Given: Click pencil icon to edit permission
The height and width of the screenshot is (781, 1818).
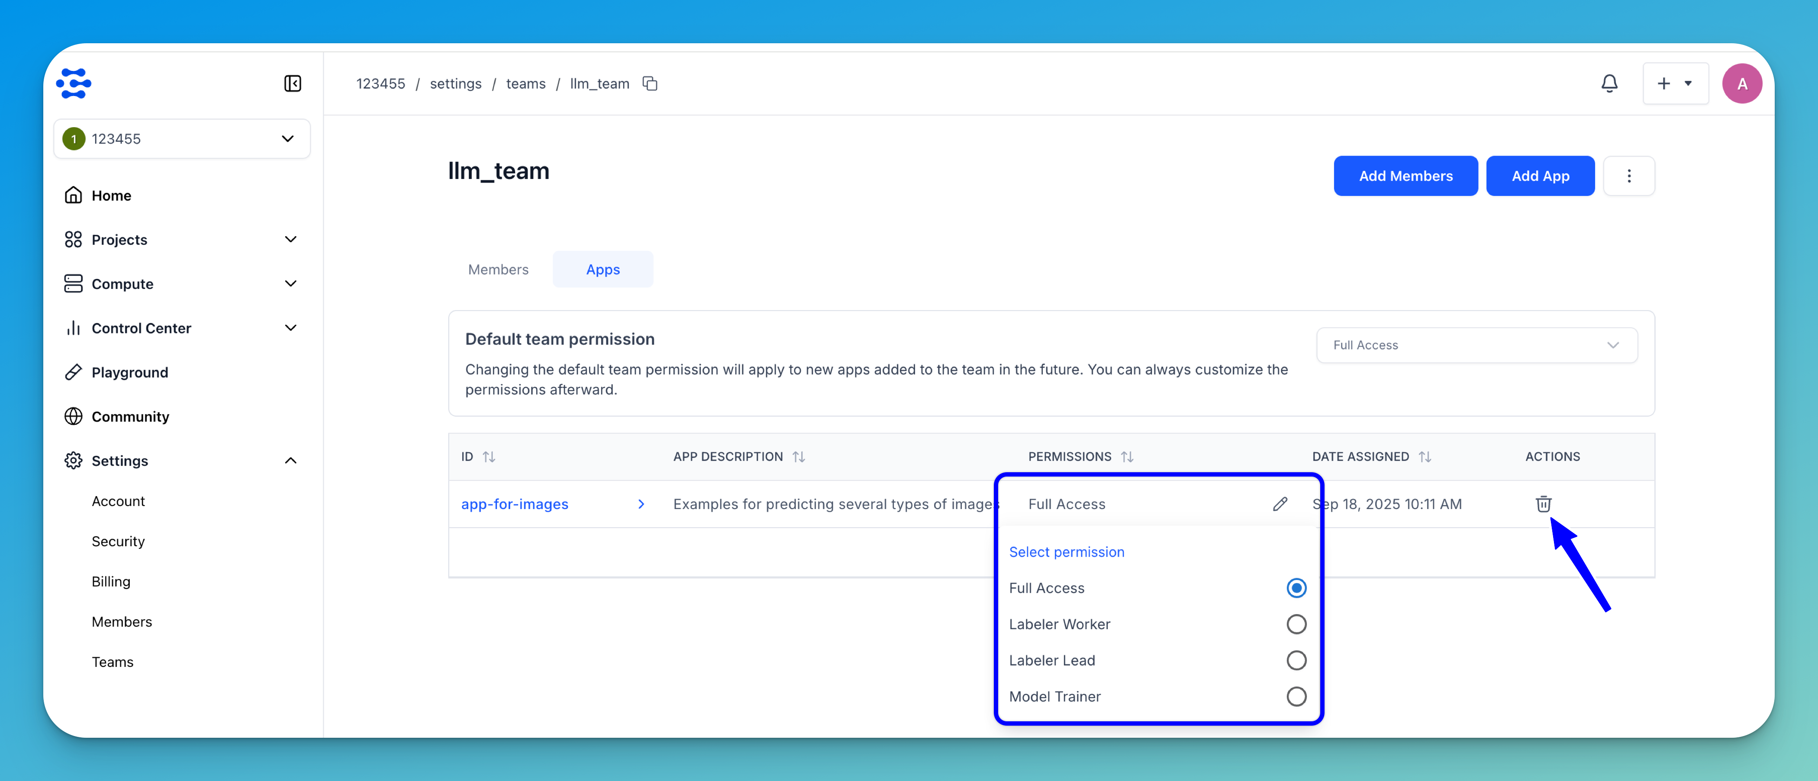Looking at the screenshot, I should point(1280,504).
